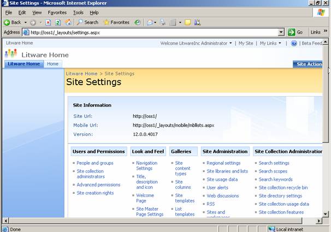Click the Messenger icon in toolbar

pos(197,22)
